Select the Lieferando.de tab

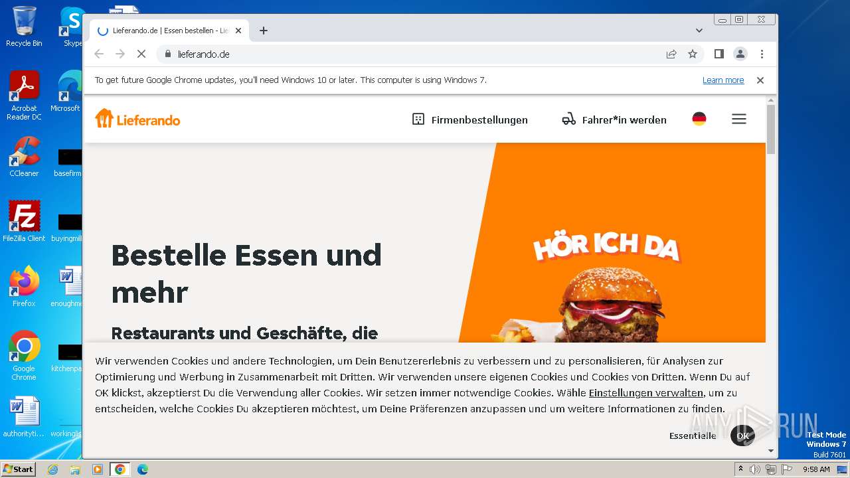coord(169,31)
